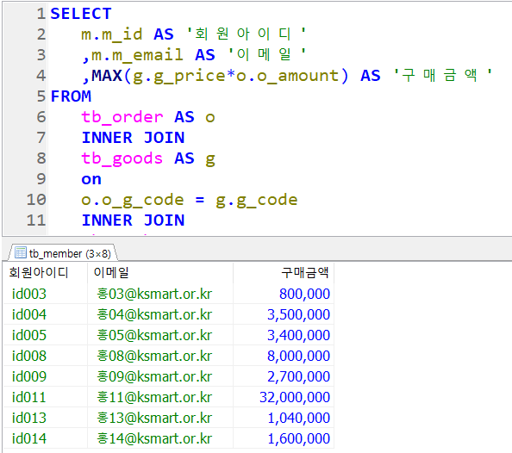The width and height of the screenshot is (512, 453).
Task: Place cursor on FROM keyword
Action: tap(71, 96)
